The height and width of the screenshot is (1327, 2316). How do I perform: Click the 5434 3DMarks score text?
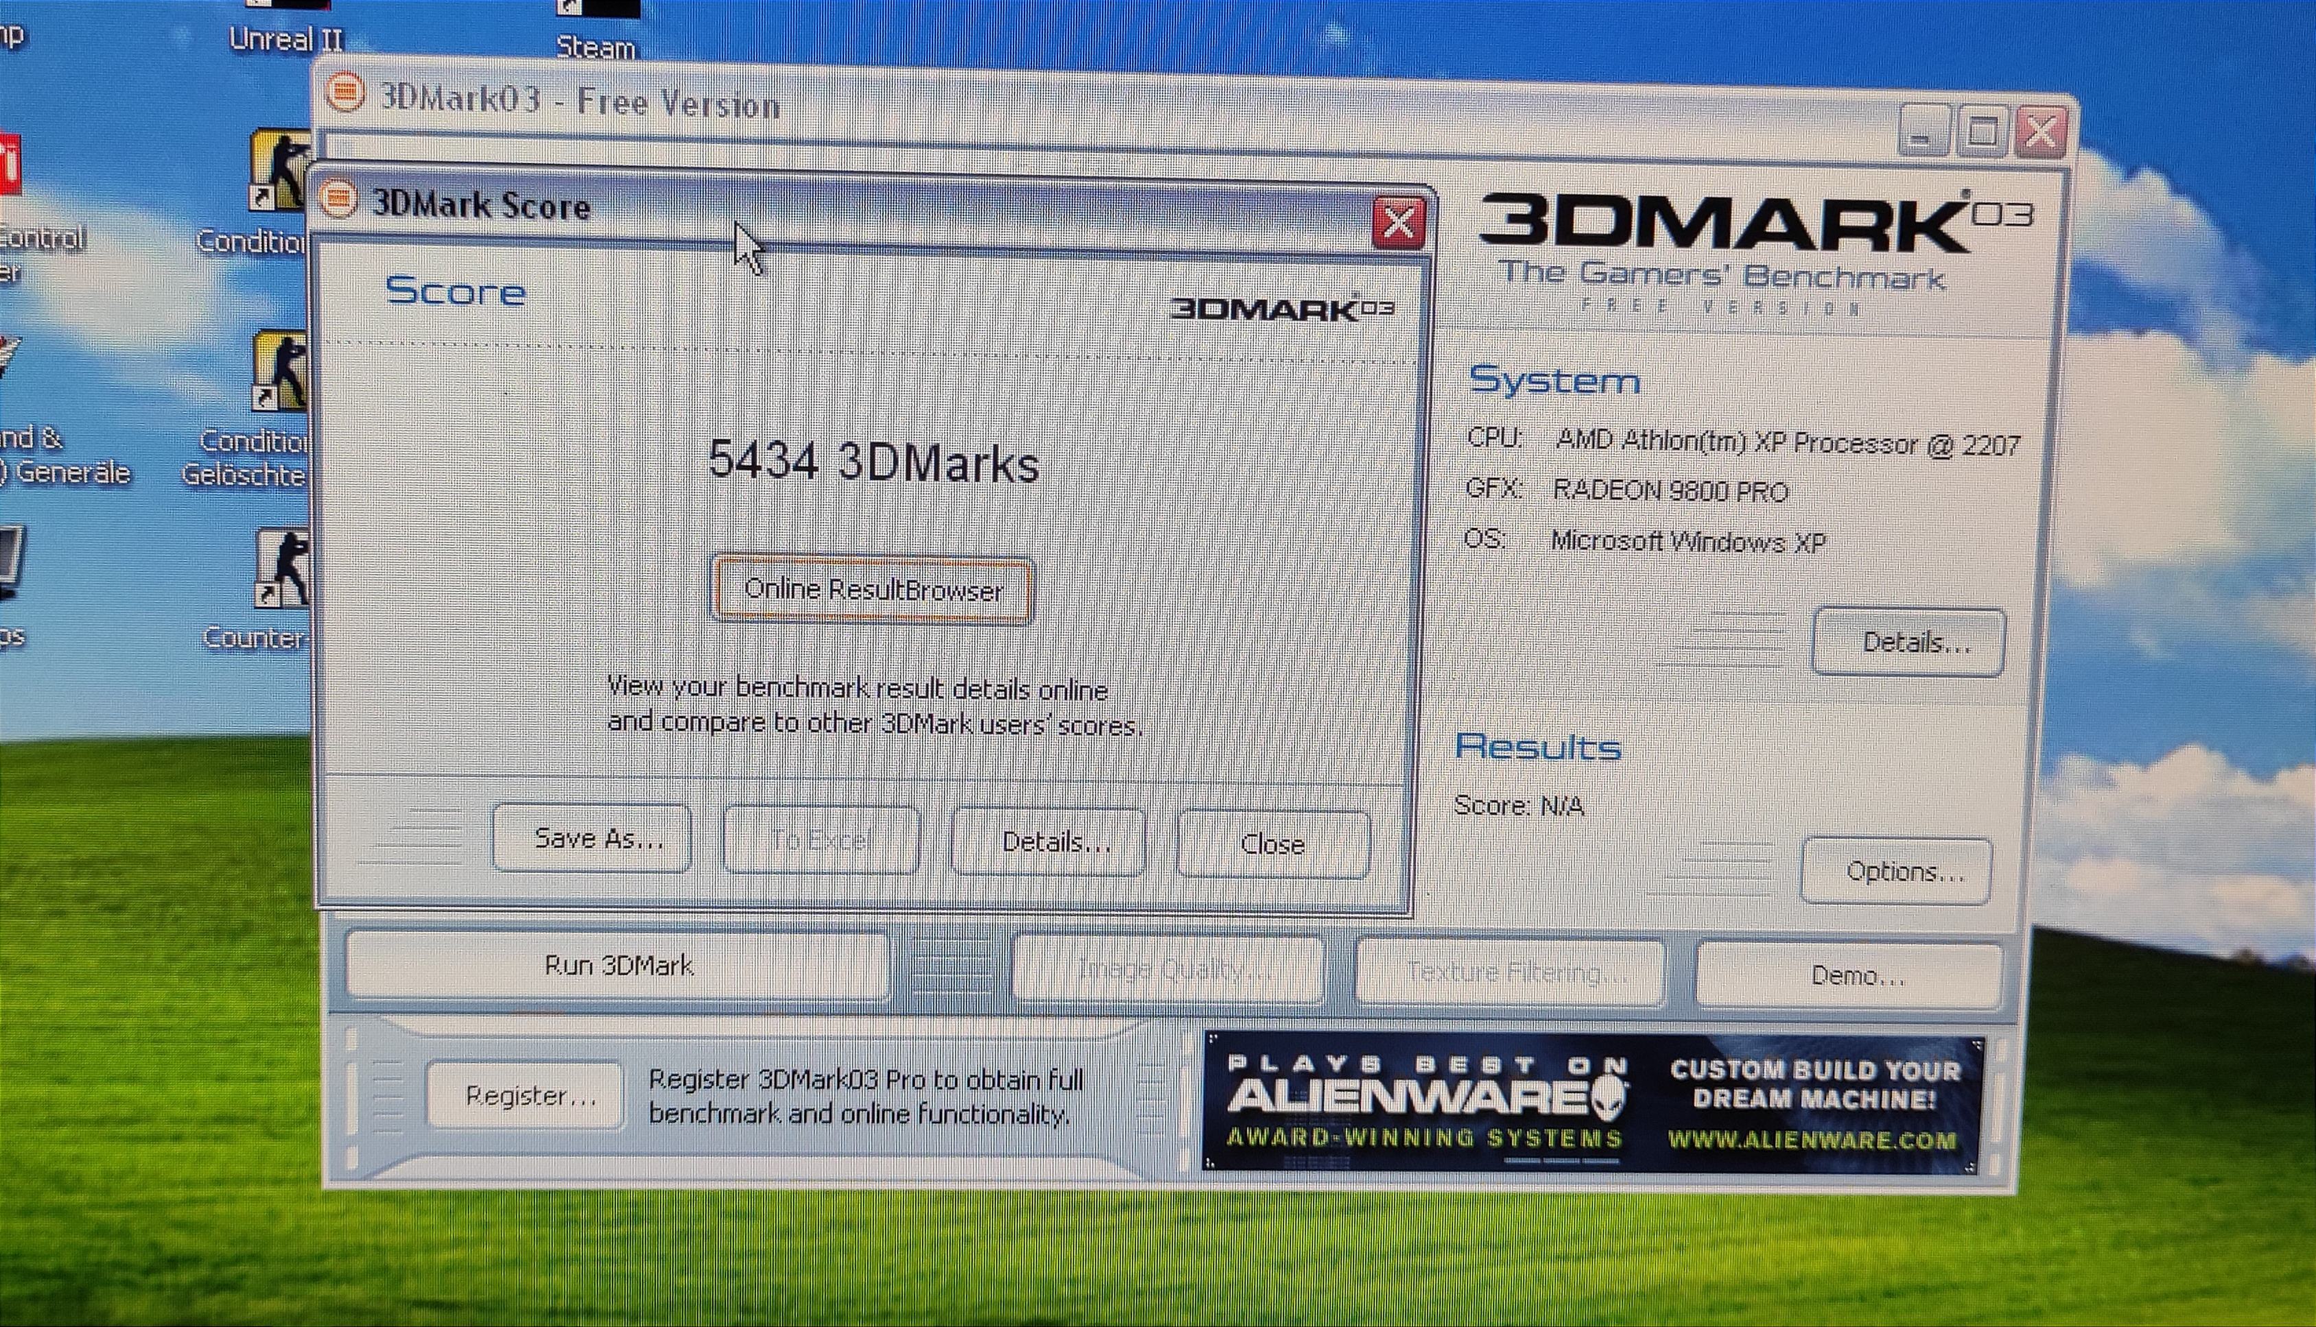[x=874, y=461]
